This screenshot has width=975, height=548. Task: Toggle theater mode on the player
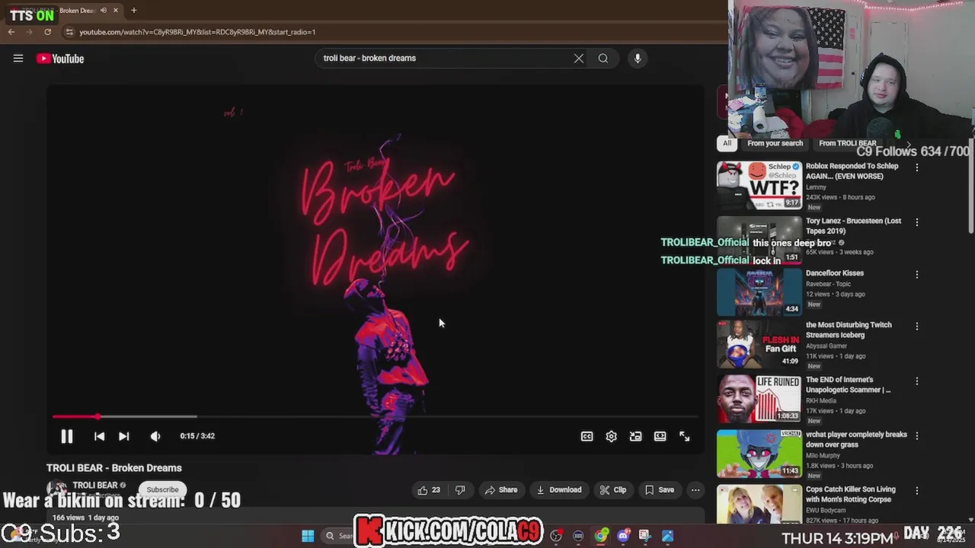point(660,436)
